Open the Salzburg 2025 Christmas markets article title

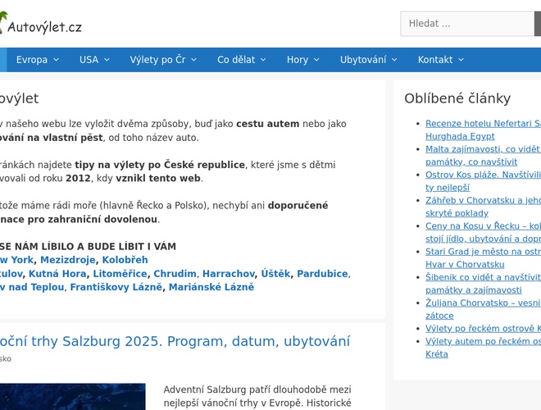pyautogui.click(x=175, y=341)
